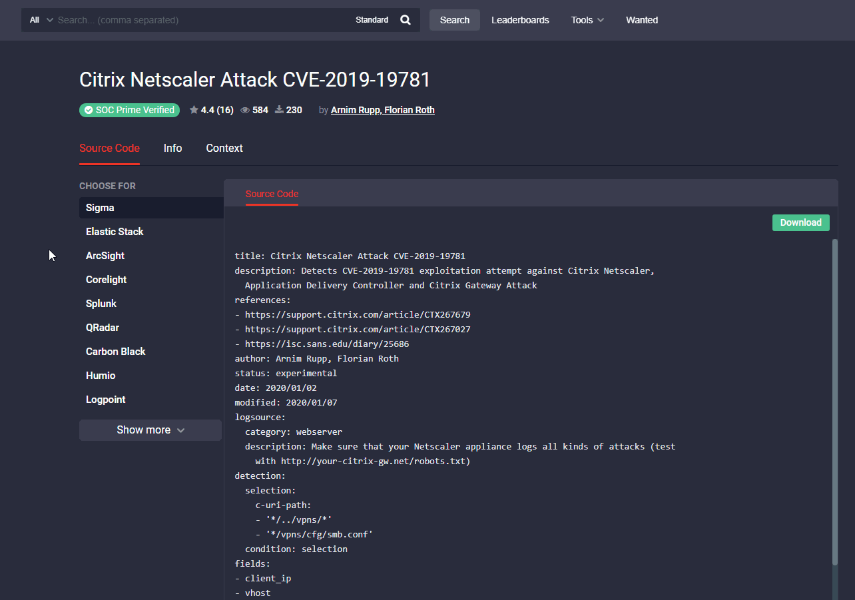Select inner Source Code panel tab
This screenshot has width=855, height=600.
pos(272,194)
